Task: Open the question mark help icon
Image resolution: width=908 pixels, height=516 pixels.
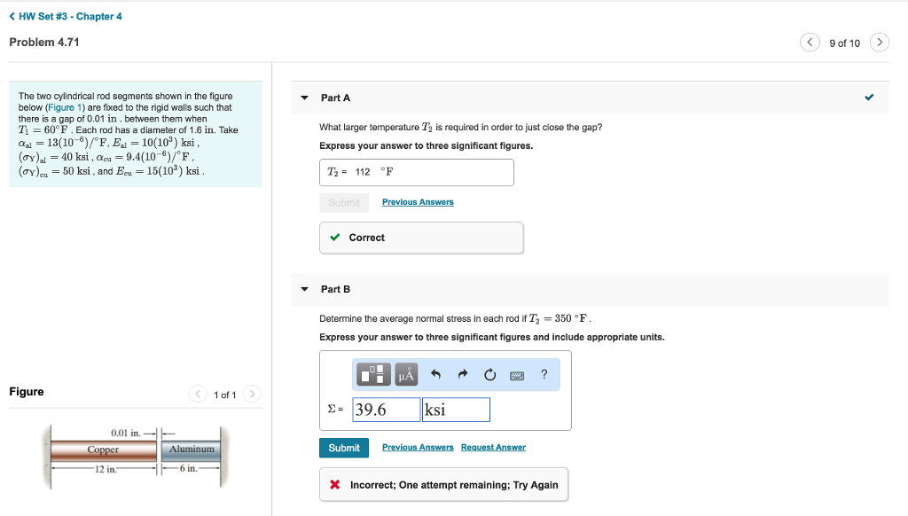Action: pos(544,374)
